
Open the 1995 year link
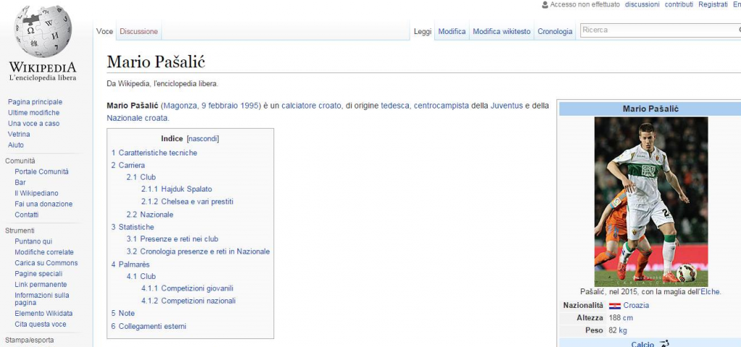coord(250,106)
